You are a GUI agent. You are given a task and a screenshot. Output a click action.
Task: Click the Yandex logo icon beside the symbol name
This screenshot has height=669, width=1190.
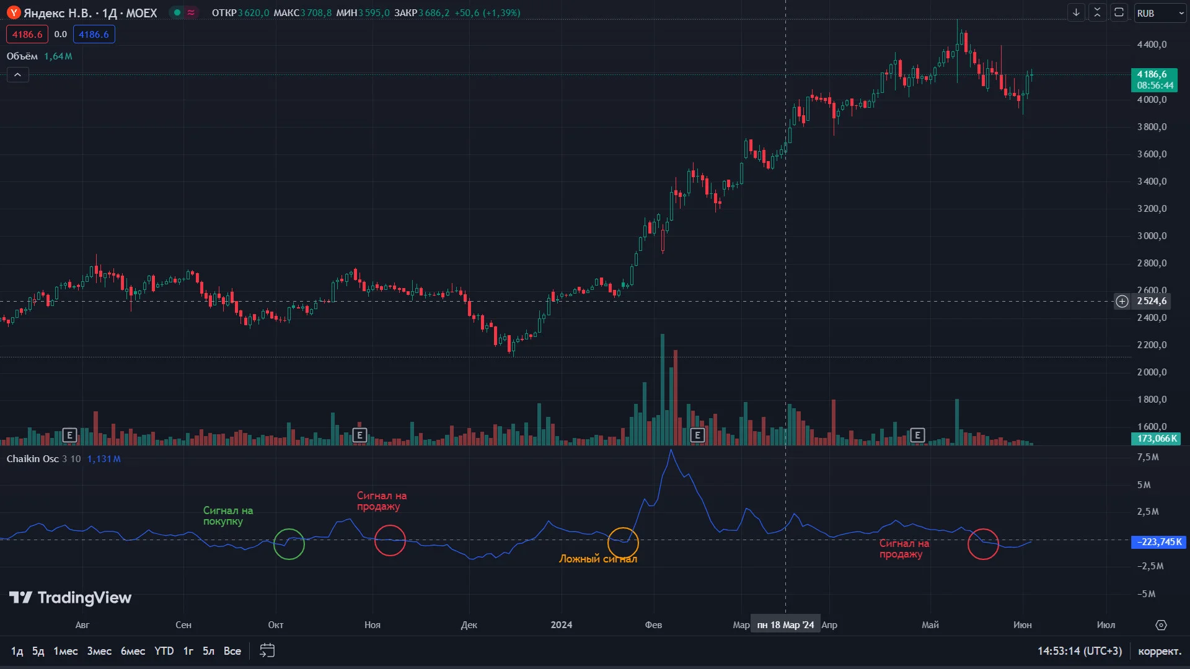pyautogui.click(x=14, y=13)
